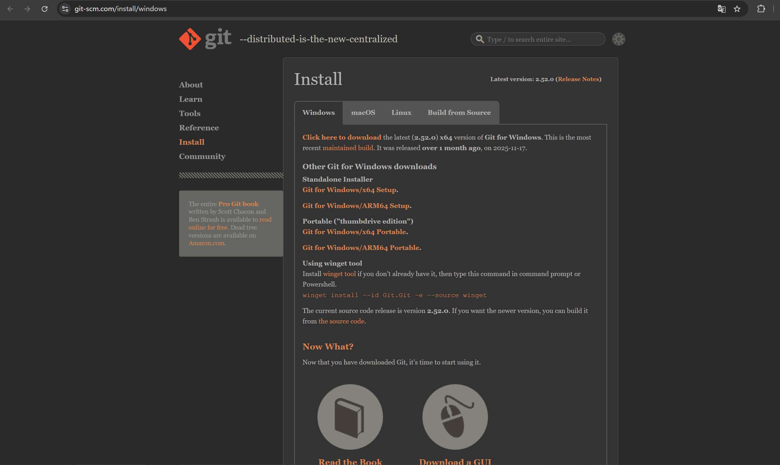The image size is (780, 465).
Task: Click the 'Click here to download' link
Action: pos(342,137)
